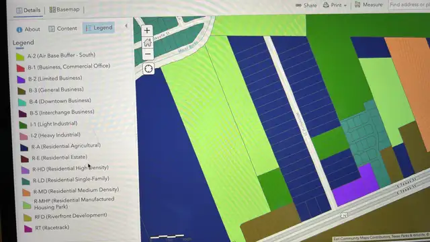Click the text 'R-MD (Residential Medium Density)'
The image size is (430, 242).
[76, 191]
